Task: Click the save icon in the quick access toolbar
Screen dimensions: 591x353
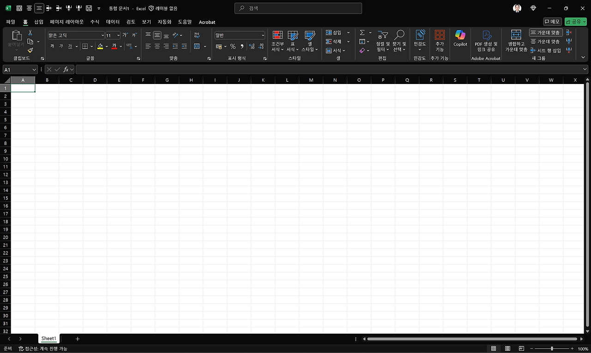Action: click(89, 8)
